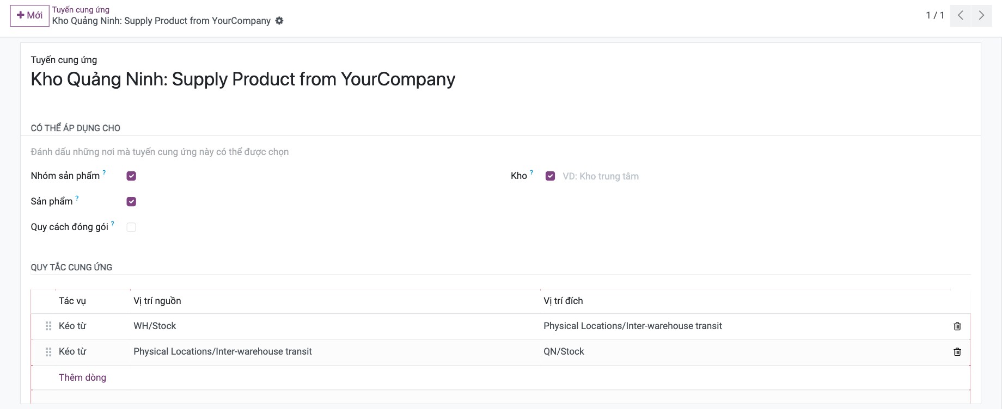The height and width of the screenshot is (409, 1002).
Task: Go to the next record arrow
Action: [981, 15]
